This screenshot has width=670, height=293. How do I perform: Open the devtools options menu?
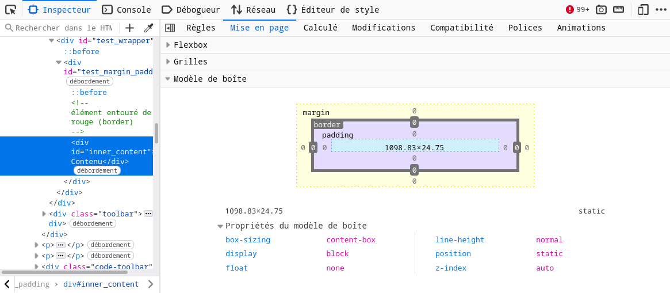(x=660, y=9)
